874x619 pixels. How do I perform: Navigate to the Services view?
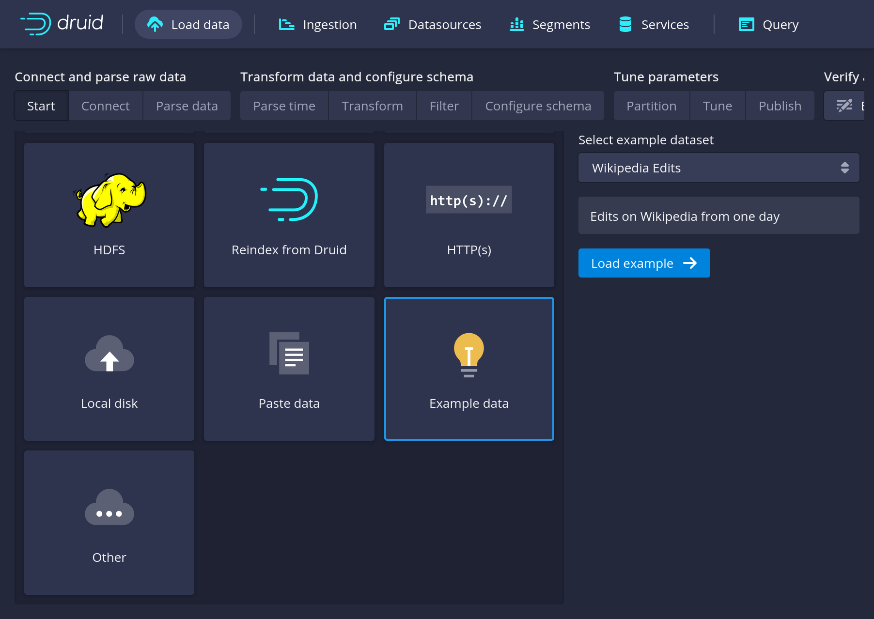pyautogui.click(x=654, y=25)
